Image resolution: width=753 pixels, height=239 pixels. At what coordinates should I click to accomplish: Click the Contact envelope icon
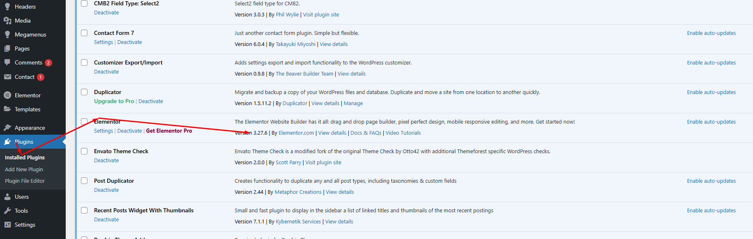pyautogui.click(x=7, y=77)
